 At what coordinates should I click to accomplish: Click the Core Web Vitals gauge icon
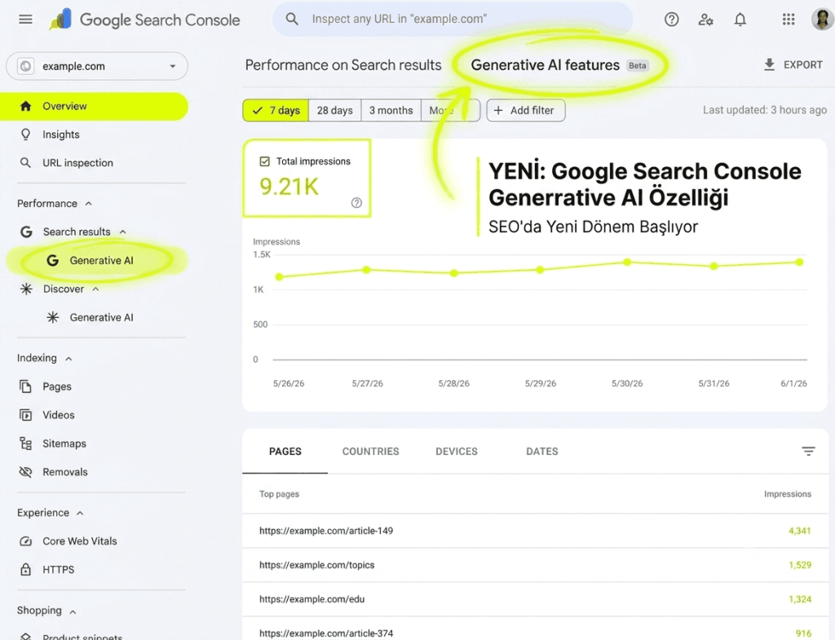coord(25,541)
